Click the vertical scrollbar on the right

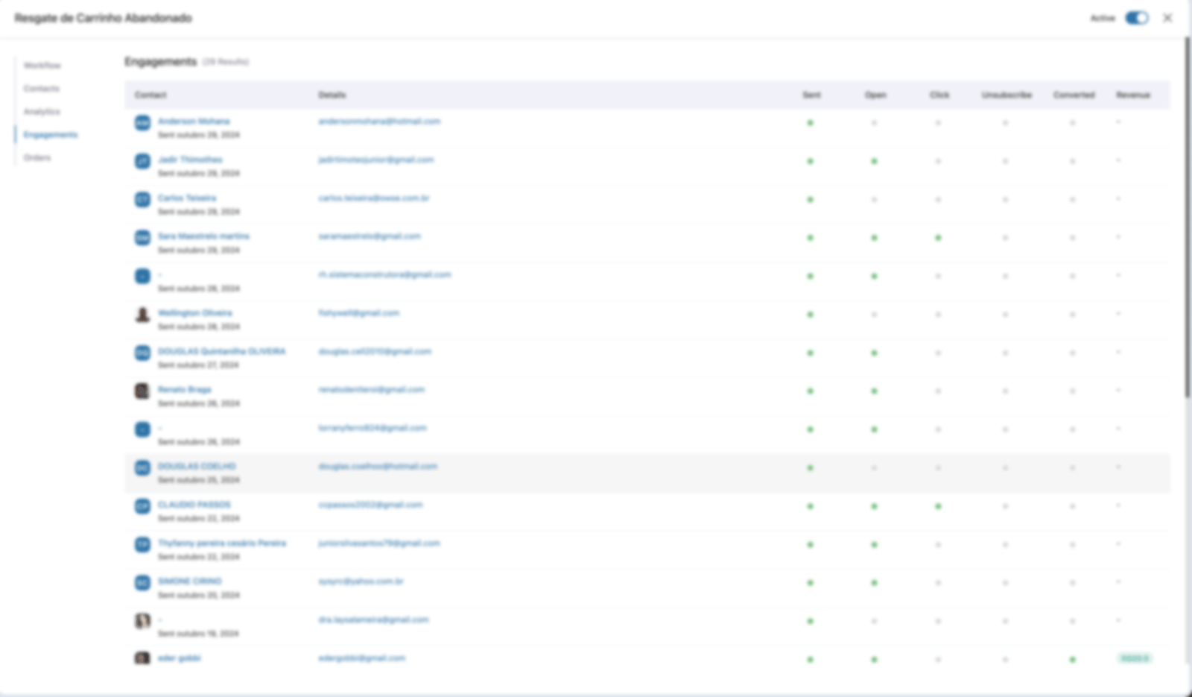tap(1187, 216)
